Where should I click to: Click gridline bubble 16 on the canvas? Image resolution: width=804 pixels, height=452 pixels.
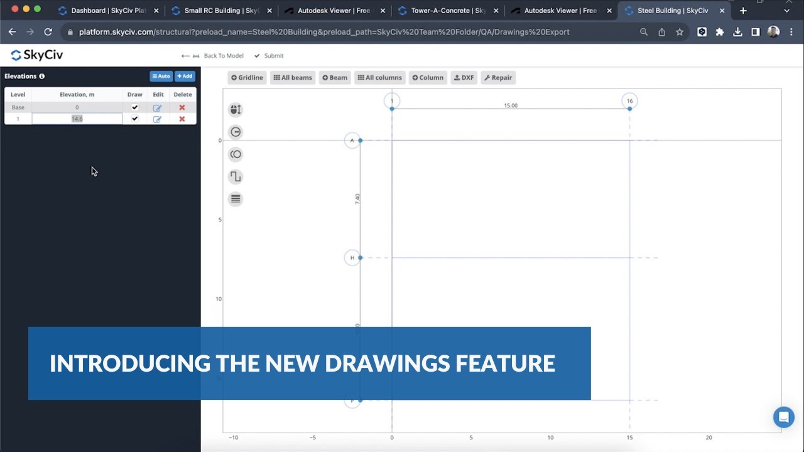[x=629, y=101]
